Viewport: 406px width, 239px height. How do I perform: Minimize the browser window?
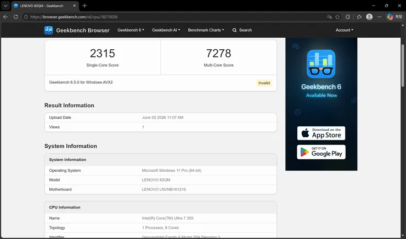(x=374, y=5)
